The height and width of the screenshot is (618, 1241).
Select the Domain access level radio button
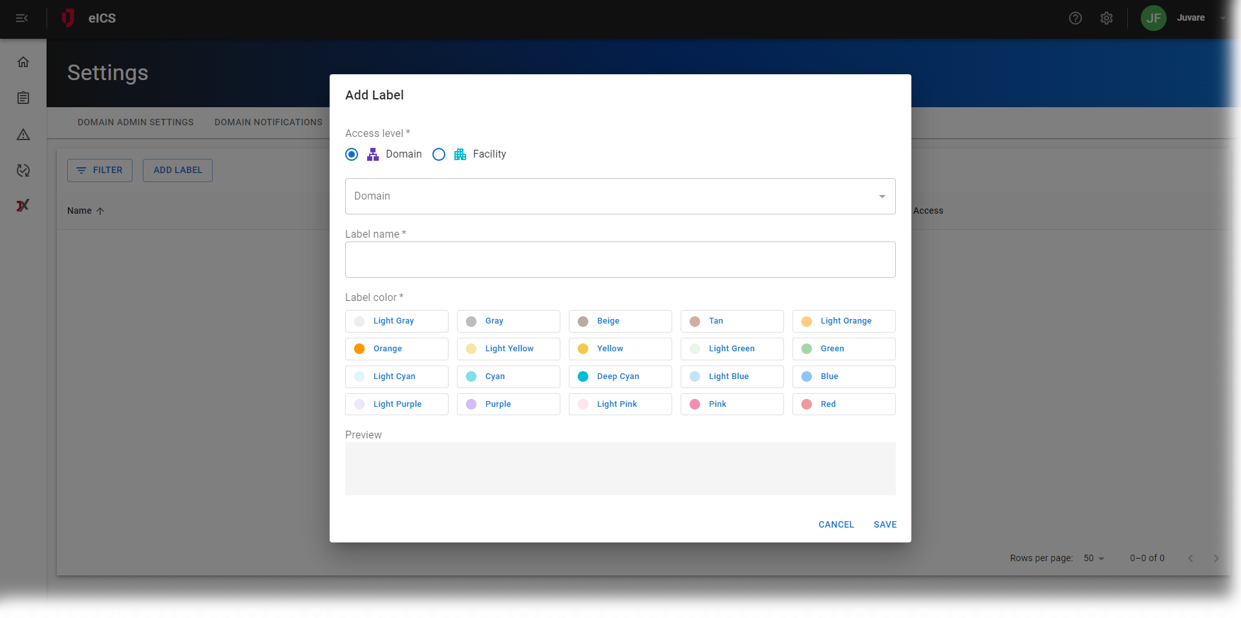coord(352,154)
